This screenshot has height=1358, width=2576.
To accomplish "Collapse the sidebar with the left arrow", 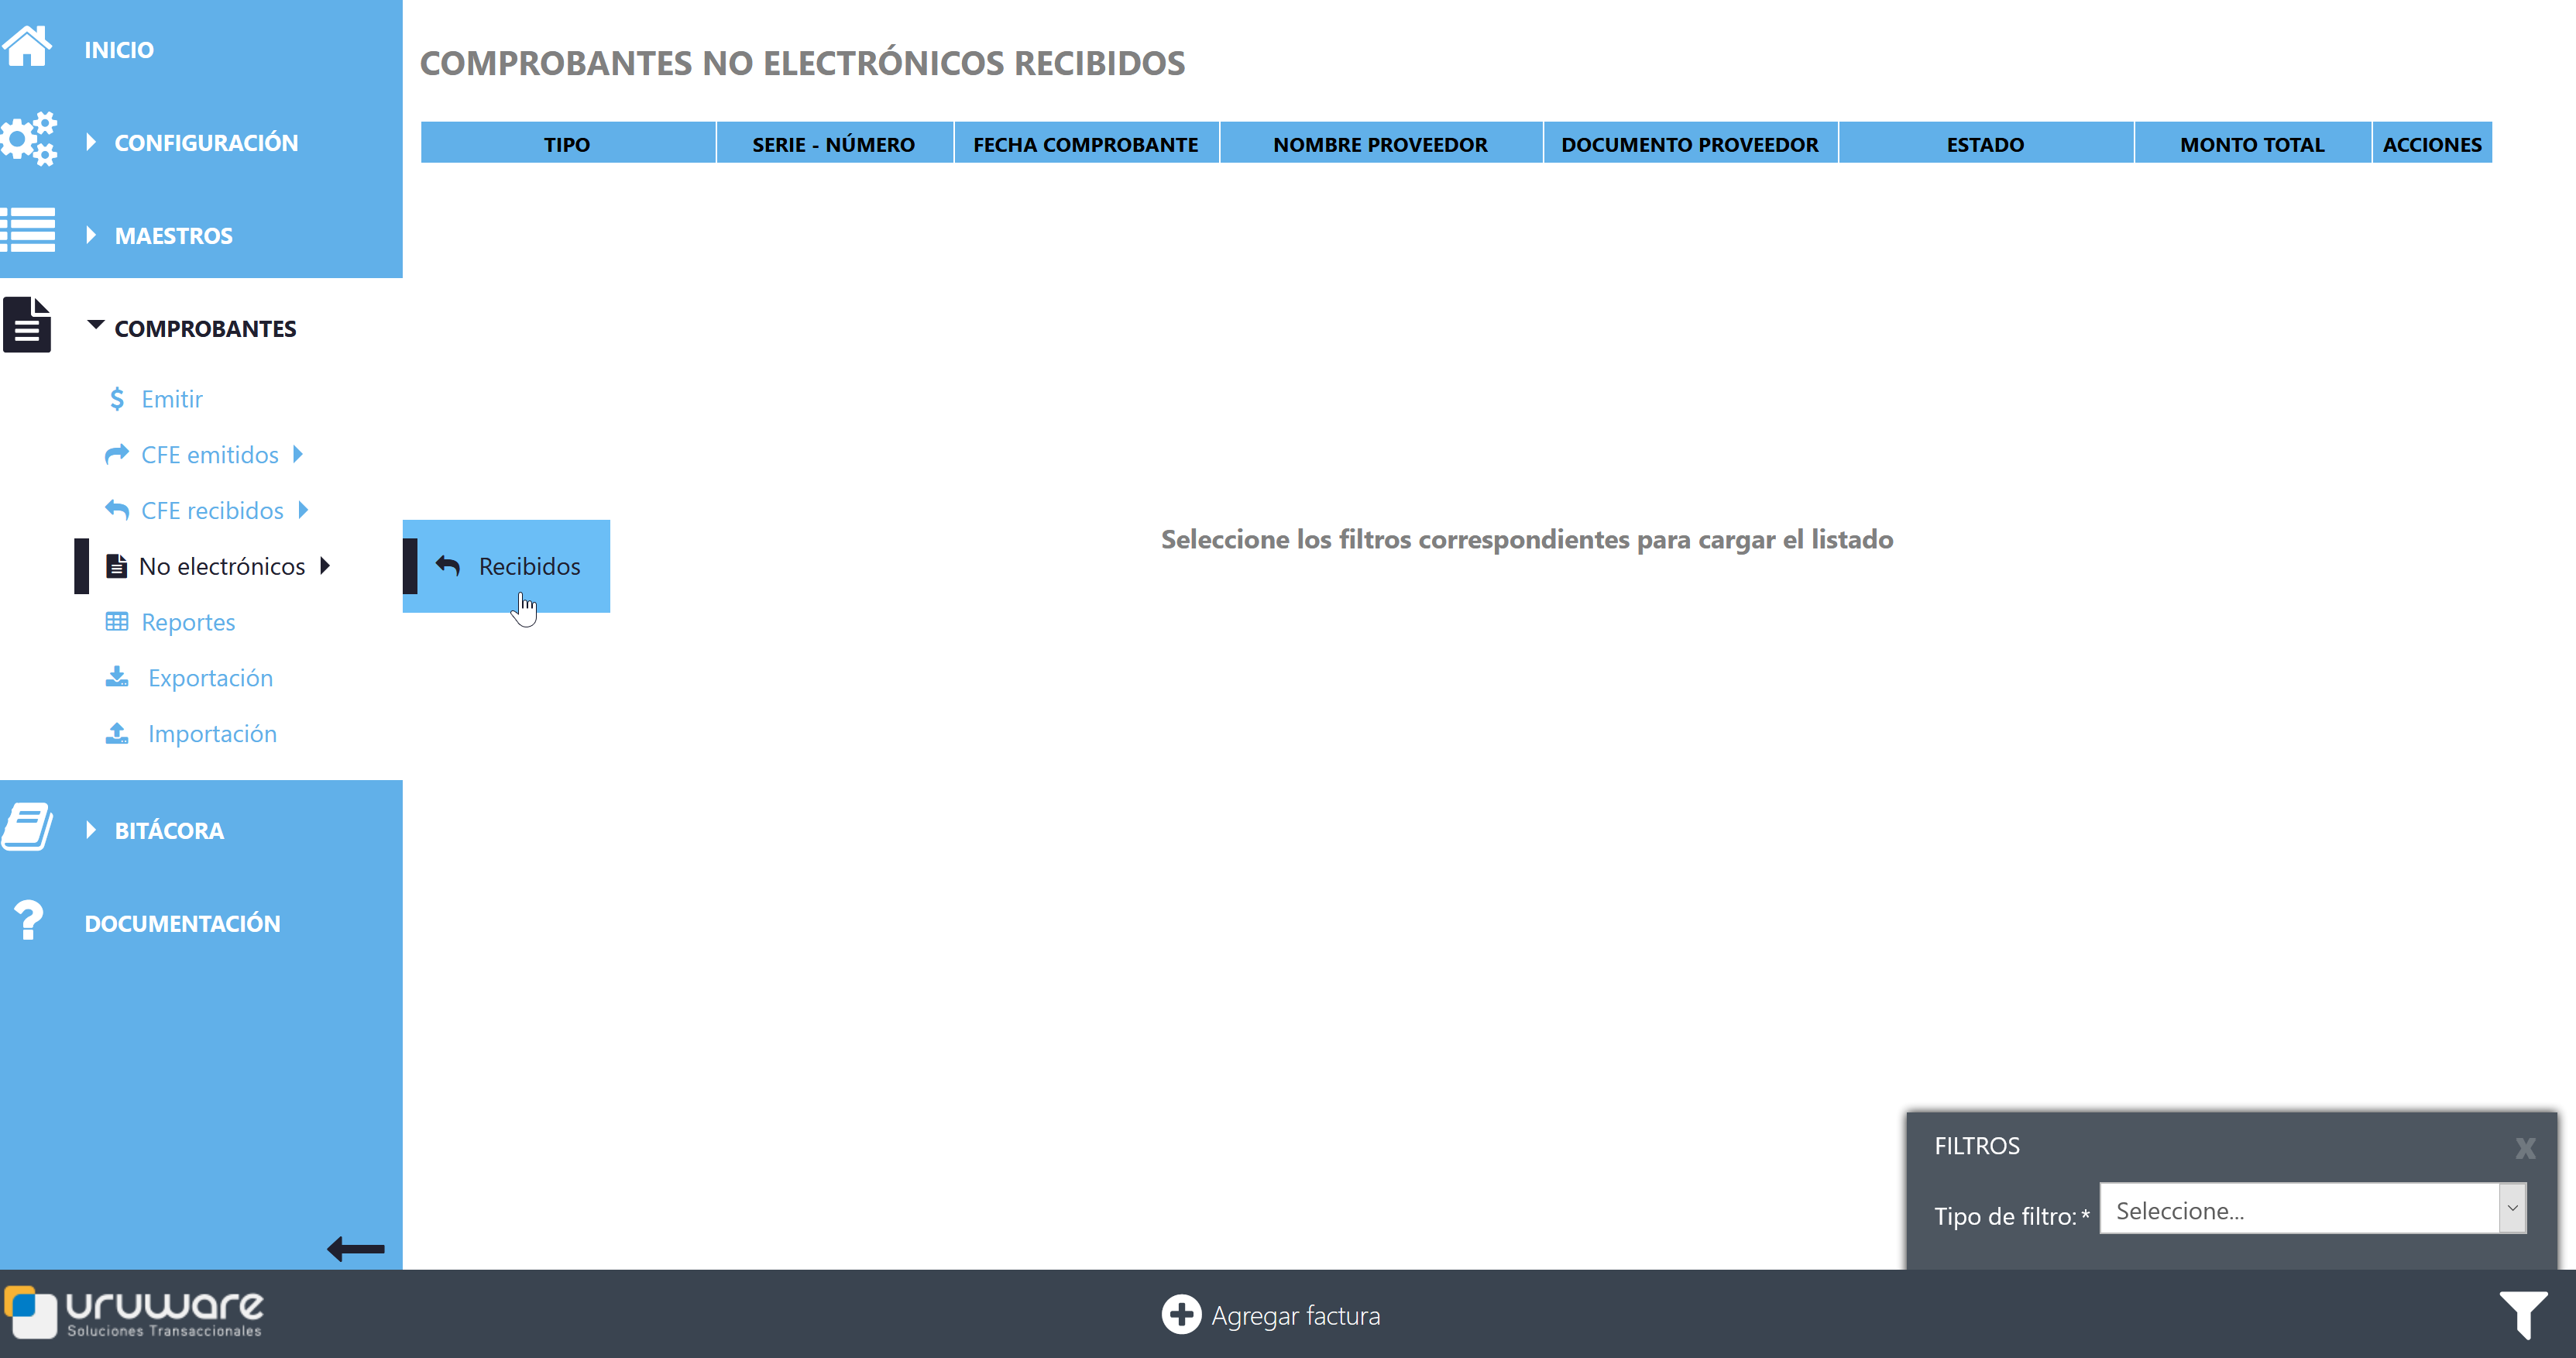I will 355,1248.
